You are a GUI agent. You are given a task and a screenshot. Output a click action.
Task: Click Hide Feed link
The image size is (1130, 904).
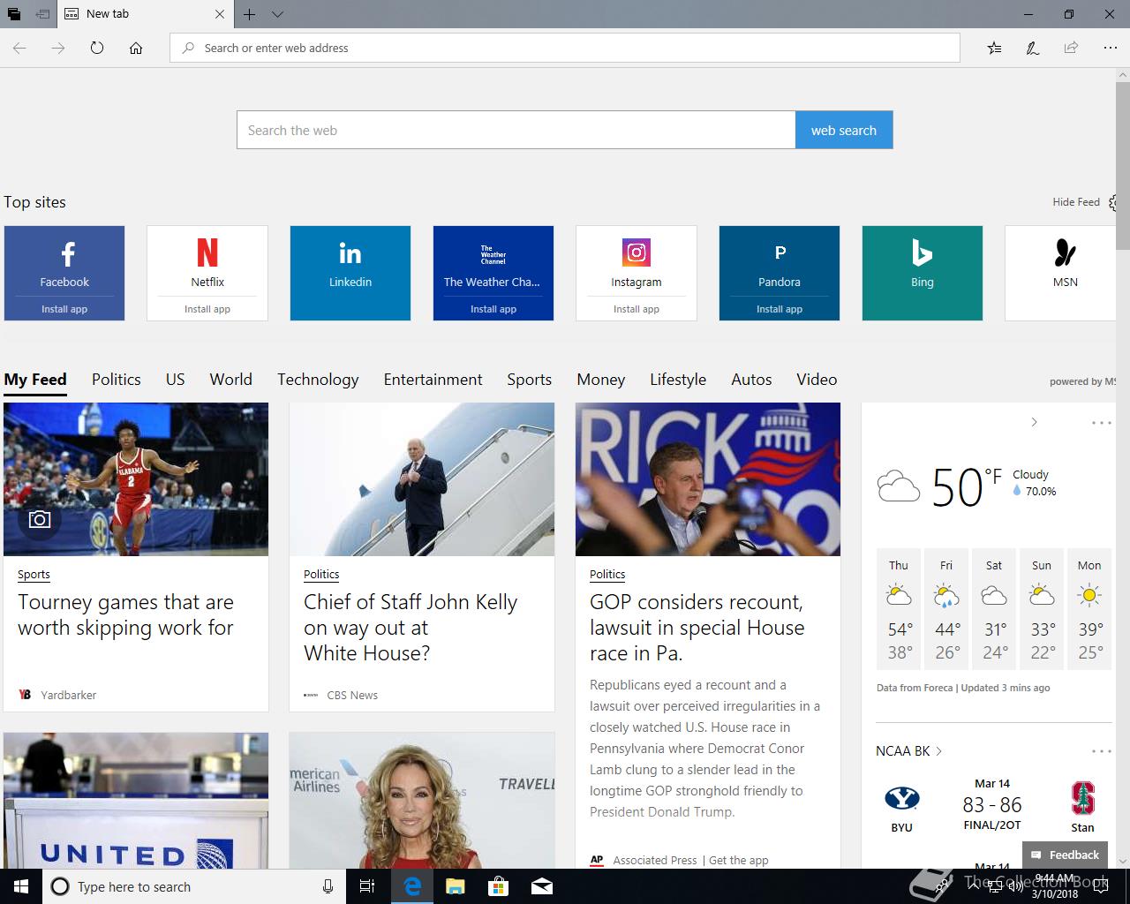pyautogui.click(x=1076, y=202)
